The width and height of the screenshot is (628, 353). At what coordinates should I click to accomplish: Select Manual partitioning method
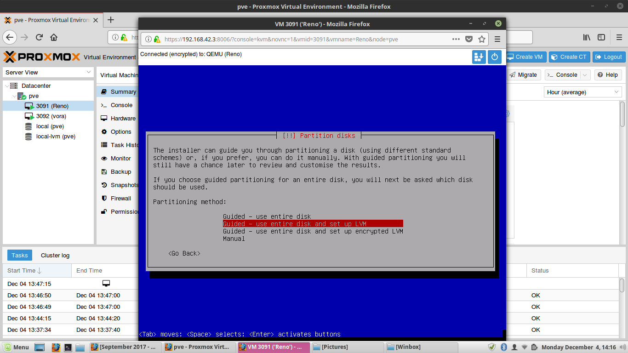pyautogui.click(x=234, y=239)
